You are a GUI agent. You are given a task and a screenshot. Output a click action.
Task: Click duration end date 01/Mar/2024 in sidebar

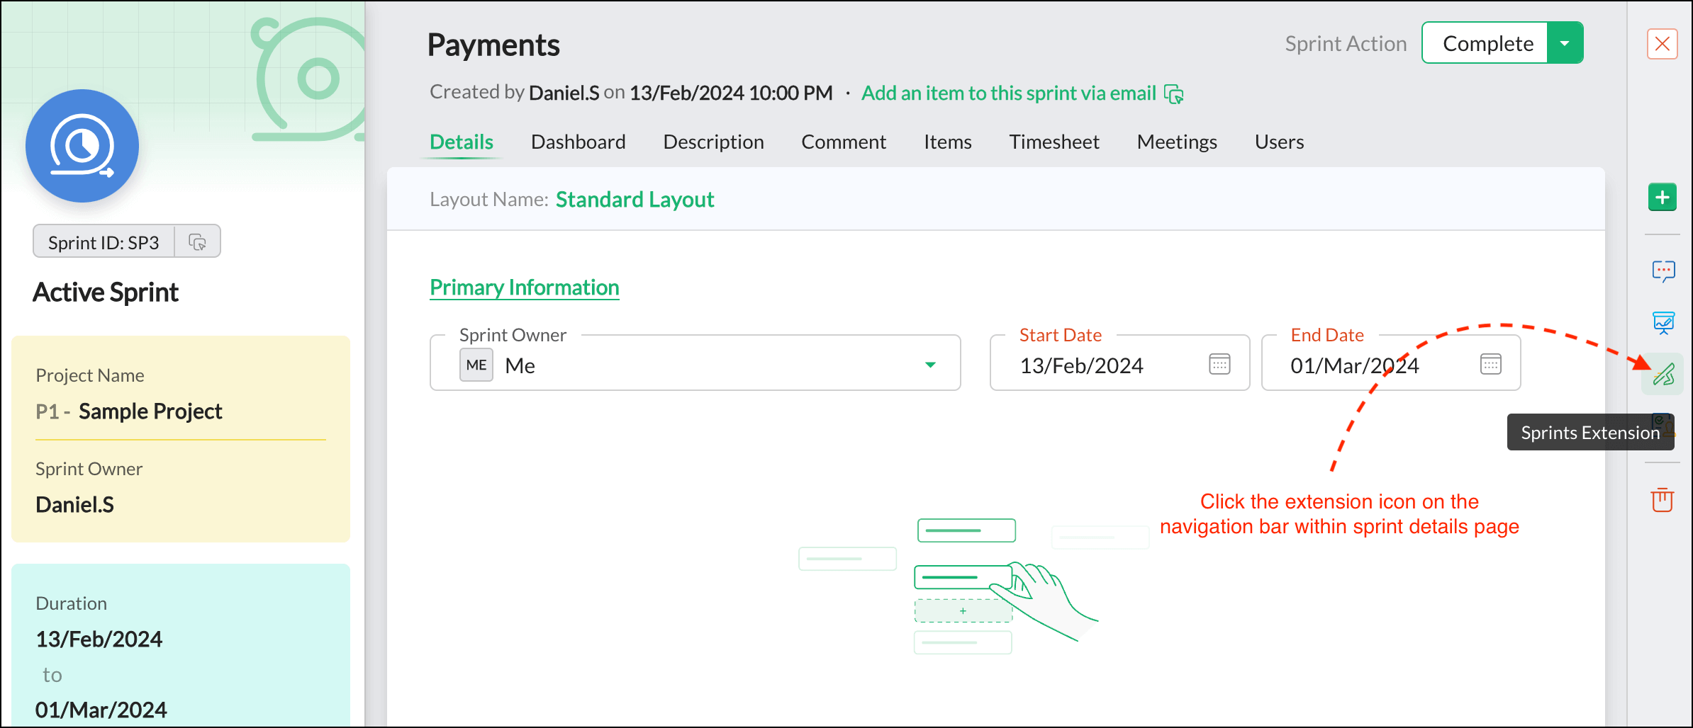(101, 710)
